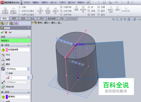Select the Dome (圆顶) tool
Screen dimensions: 141x102
point(101,11)
